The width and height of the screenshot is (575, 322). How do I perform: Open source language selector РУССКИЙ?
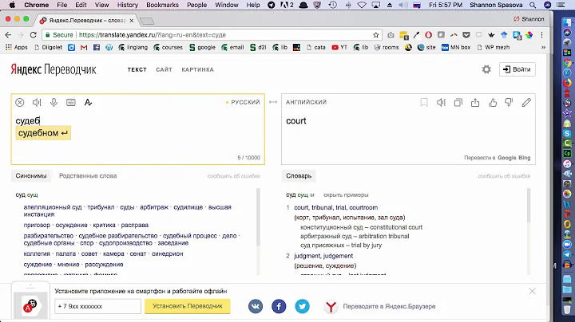tap(245, 102)
